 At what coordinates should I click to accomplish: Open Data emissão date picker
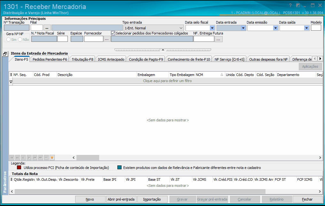coord(275,28)
